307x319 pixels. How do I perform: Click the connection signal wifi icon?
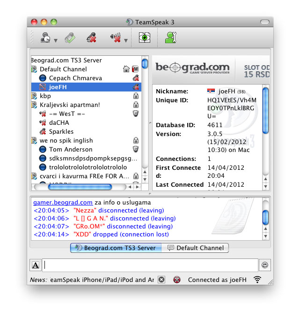click(257, 280)
